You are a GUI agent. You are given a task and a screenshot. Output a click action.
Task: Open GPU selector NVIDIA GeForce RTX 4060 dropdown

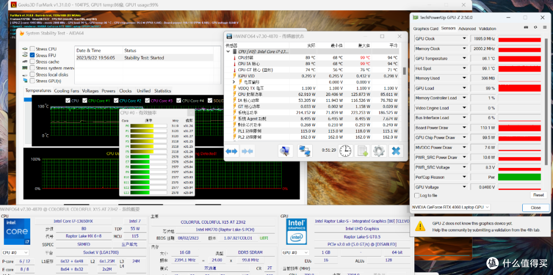pyautogui.click(x=452, y=207)
